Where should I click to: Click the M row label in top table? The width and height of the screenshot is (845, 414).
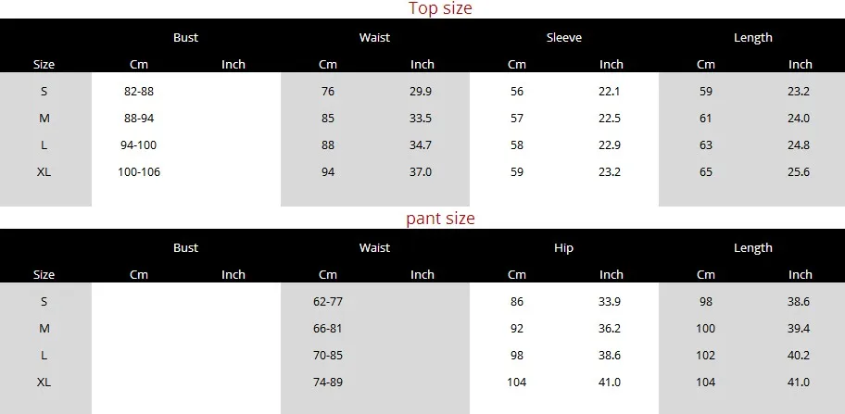click(44, 119)
